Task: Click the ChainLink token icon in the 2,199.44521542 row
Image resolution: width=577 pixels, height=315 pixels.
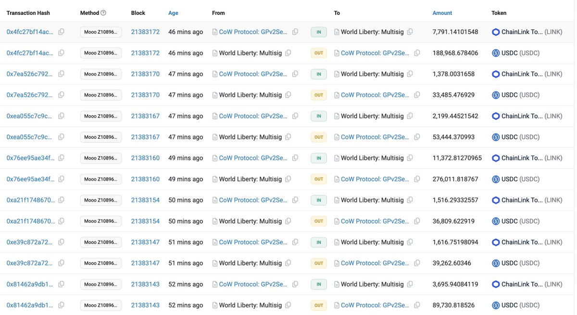Action: pos(496,116)
